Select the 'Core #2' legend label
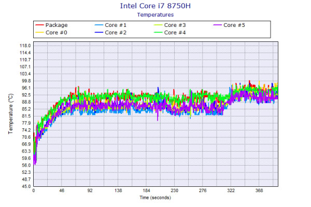Viewport: 311px width, 207px height. (x=116, y=33)
